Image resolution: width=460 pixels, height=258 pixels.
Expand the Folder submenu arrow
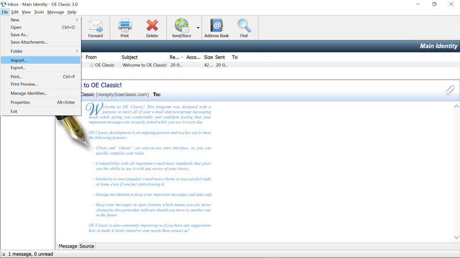click(x=77, y=51)
